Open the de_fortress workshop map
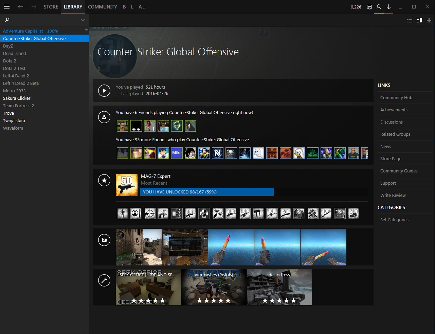This screenshot has width=435, height=334. [279, 287]
